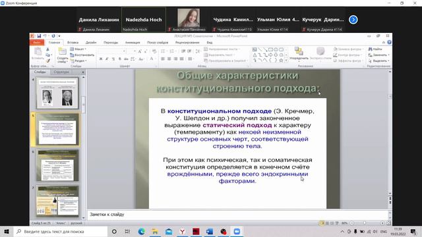Click the Format Painter brush icon

point(47,61)
